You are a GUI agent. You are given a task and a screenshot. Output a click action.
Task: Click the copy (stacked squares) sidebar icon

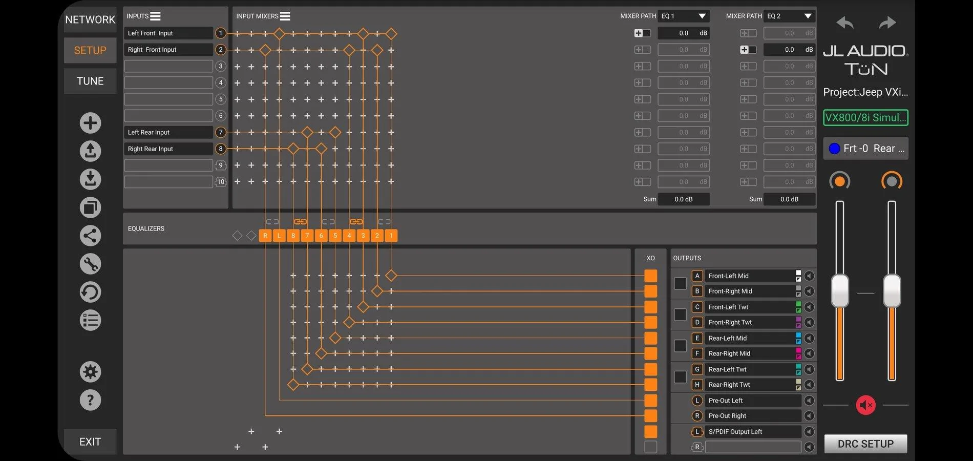pos(90,207)
